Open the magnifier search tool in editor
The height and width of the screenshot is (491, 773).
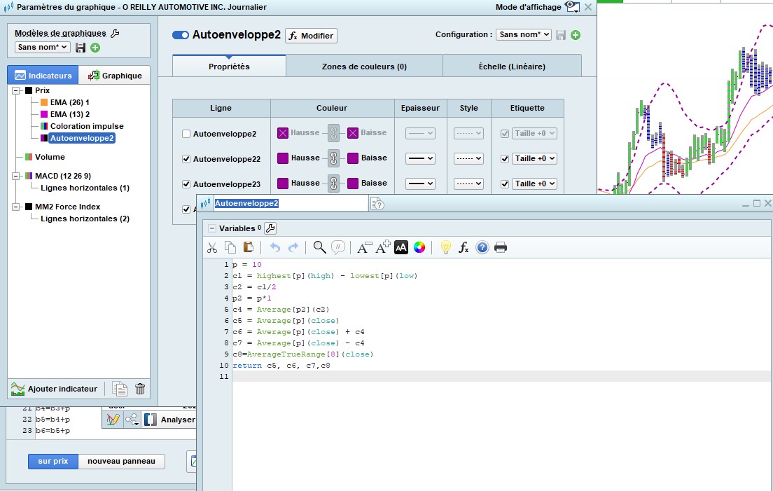pos(319,247)
